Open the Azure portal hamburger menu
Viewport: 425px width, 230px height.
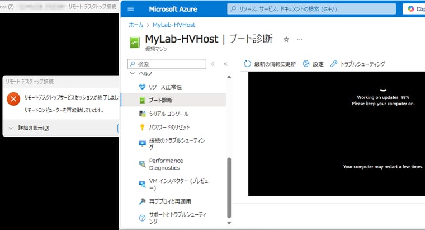click(x=131, y=9)
